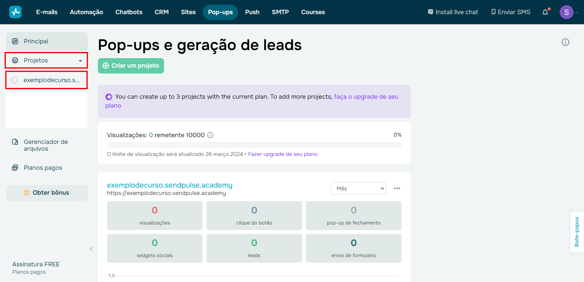Click the Projetos sidebar icon
This screenshot has height=282, width=584.
(x=15, y=60)
